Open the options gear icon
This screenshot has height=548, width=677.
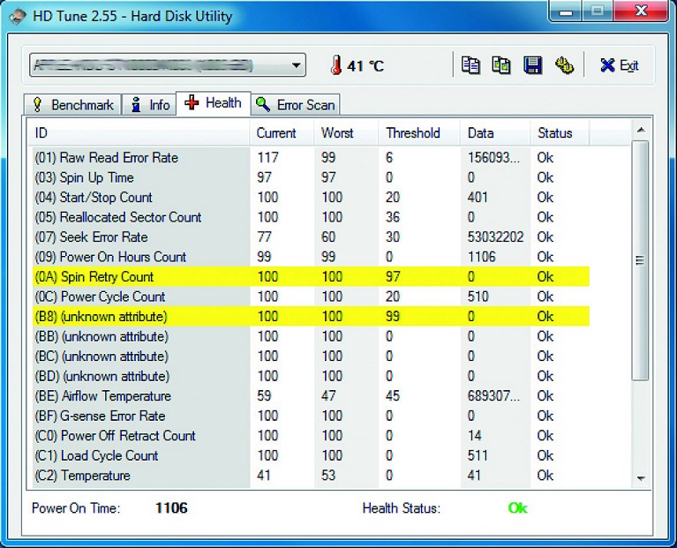[x=564, y=65]
